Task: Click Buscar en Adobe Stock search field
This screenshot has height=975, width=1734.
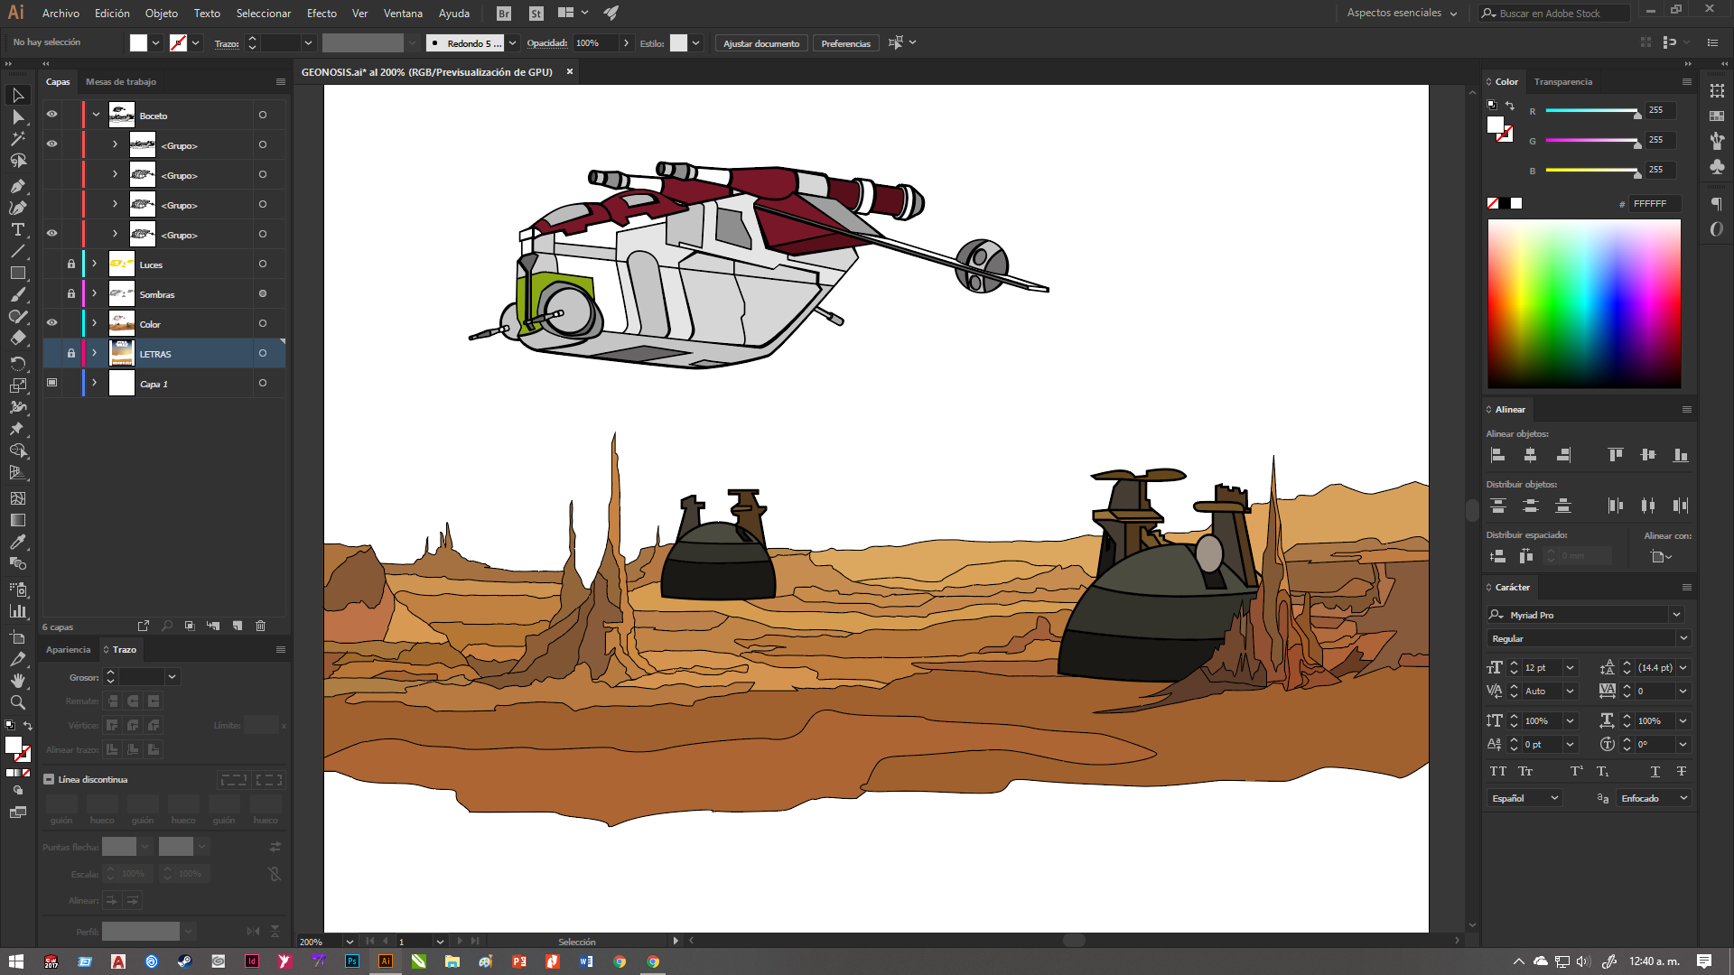Action: pos(1555,14)
